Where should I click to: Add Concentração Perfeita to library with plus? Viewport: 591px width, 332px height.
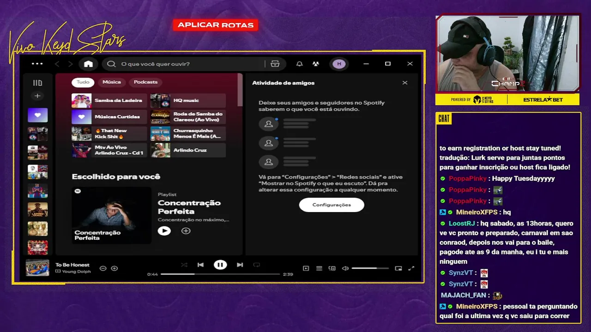tap(186, 231)
